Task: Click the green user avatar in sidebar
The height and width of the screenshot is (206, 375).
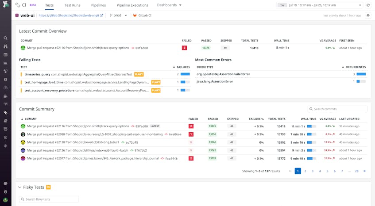Action: click(x=5, y=200)
